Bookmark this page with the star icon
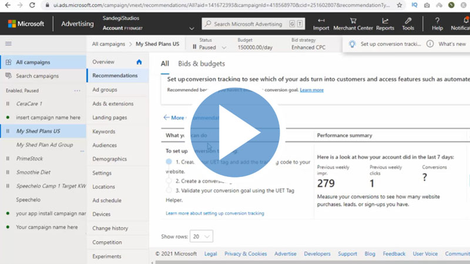This screenshot has width=470, height=264. [x=399, y=5]
